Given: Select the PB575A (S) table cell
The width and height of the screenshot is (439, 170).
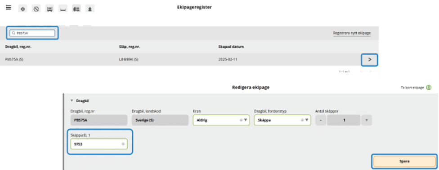Looking at the screenshot, I should (14, 60).
